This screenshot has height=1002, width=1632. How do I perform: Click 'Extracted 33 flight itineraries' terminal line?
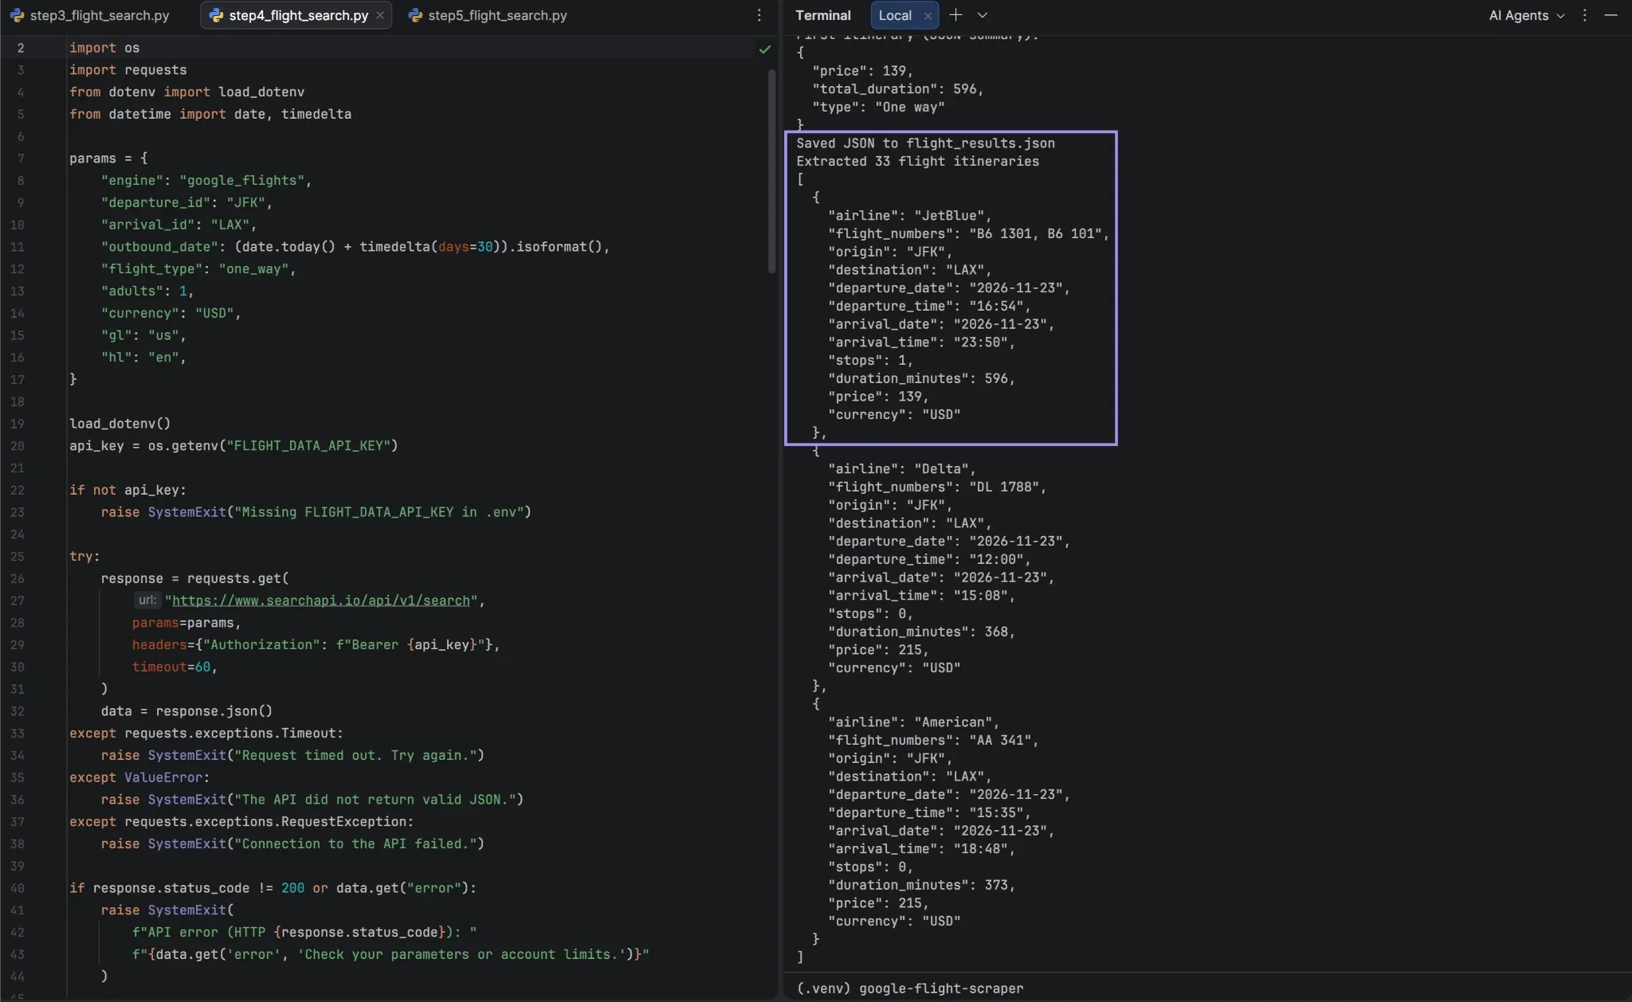click(917, 162)
